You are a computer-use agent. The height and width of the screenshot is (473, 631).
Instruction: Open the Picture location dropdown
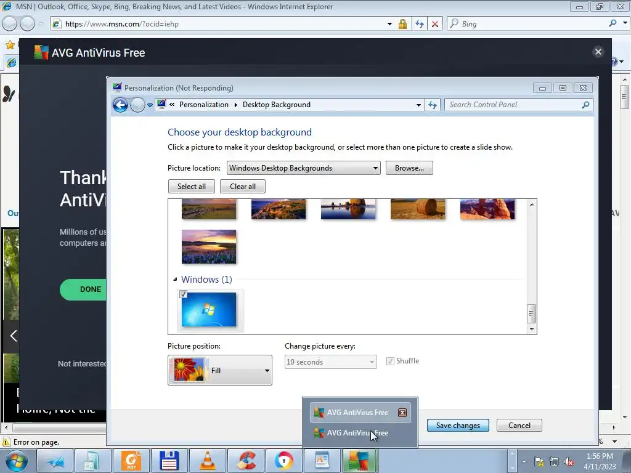[x=304, y=168]
